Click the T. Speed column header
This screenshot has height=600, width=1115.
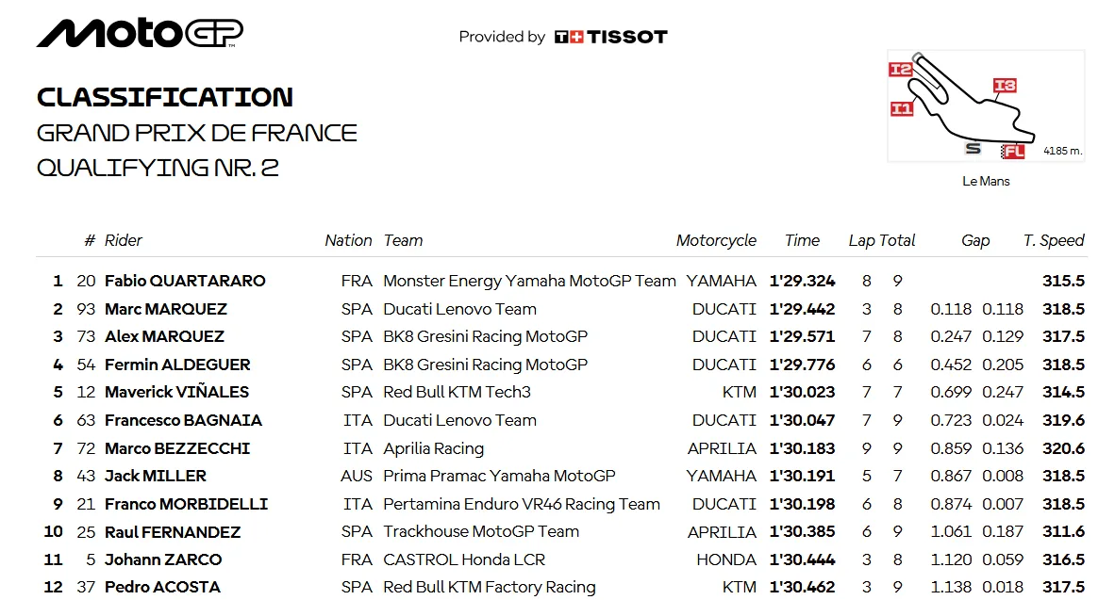coord(1054,241)
